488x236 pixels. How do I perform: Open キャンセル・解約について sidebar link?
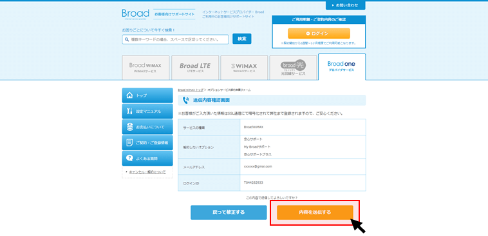coord(147,172)
